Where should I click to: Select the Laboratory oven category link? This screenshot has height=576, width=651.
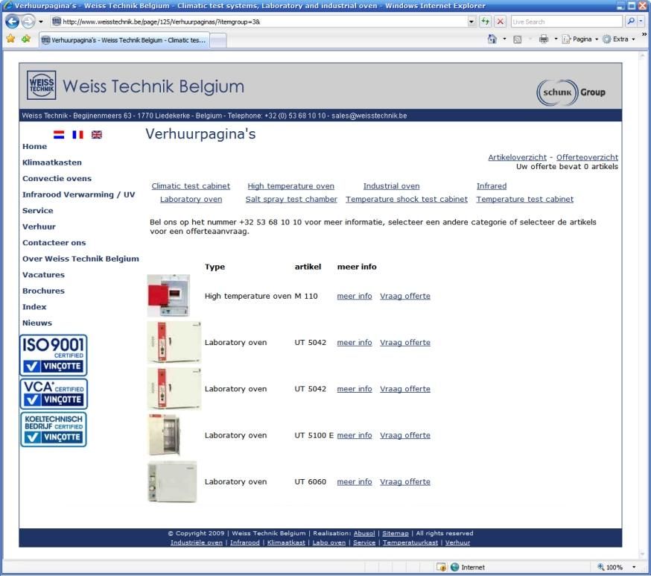tap(191, 200)
